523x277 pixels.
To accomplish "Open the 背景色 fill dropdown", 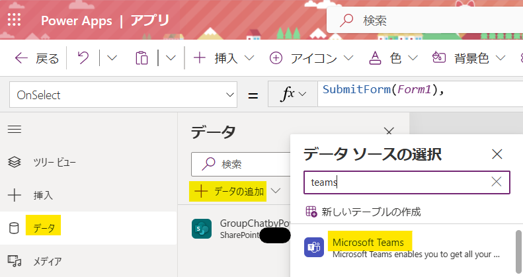I will (468, 58).
